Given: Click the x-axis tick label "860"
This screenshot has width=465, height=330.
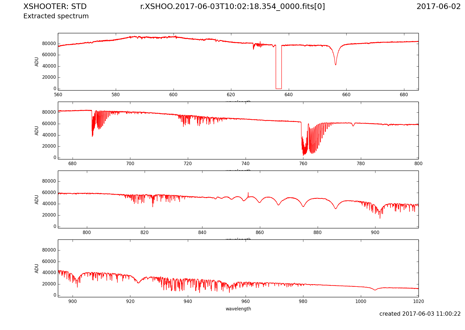Looking at the screenshot, I should (260, 232).
